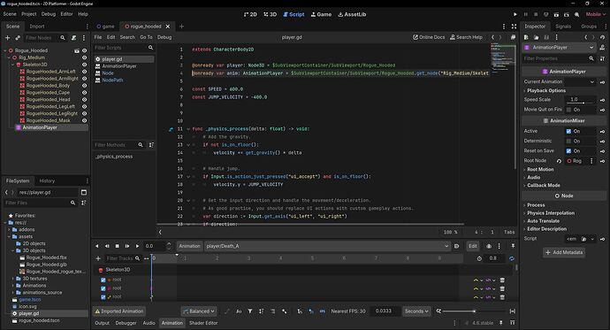Click the attach script icon in Scene dock
Image resolution: width=610 pixels, height=330 pixels.
(x=73, y=38)
